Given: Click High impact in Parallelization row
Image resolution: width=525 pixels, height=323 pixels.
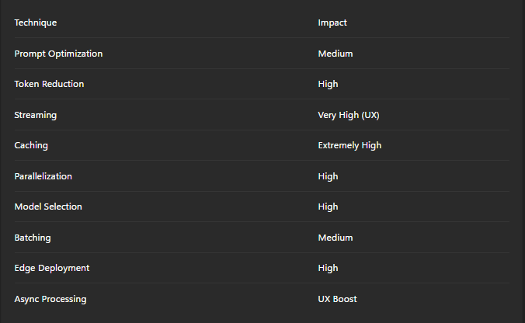Looking at the screenshot, I should [x=328, y=176].
